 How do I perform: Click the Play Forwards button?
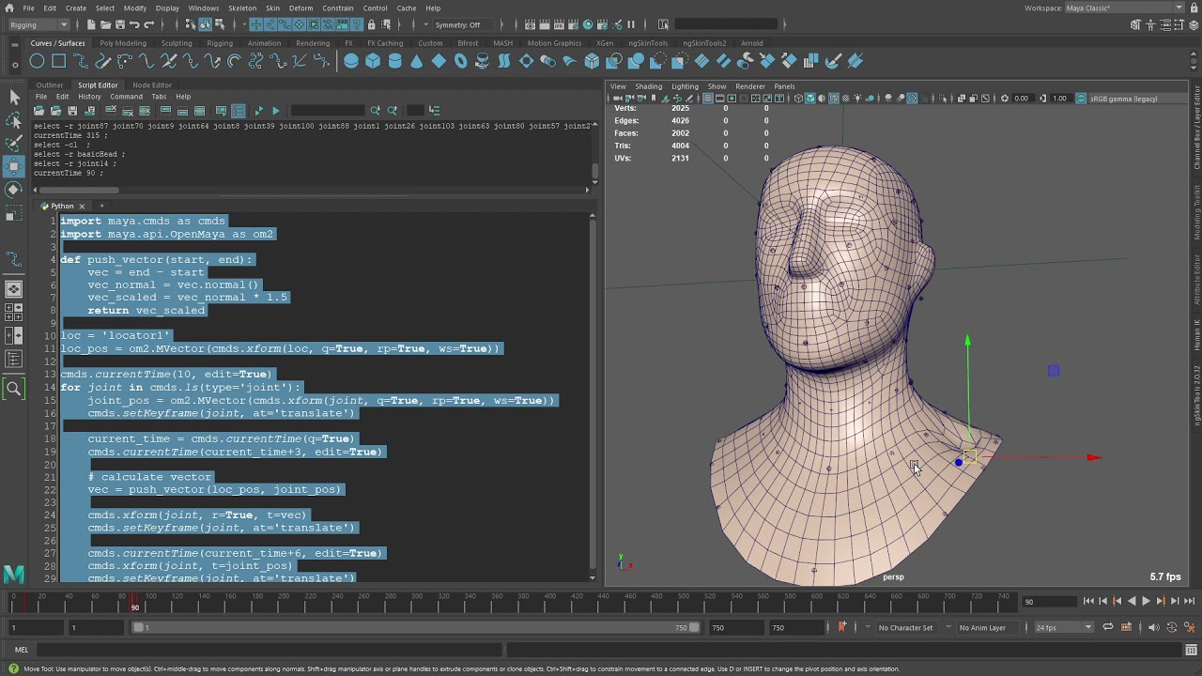(1146, 602)
